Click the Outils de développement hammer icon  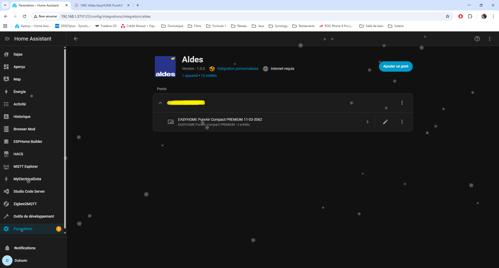pos(6,216)
